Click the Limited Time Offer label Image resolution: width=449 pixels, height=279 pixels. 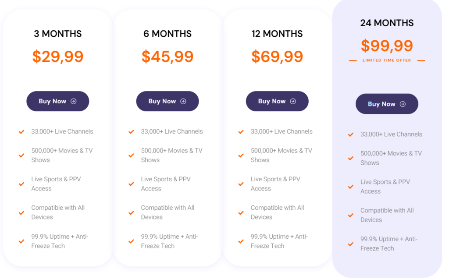point(387,60)
